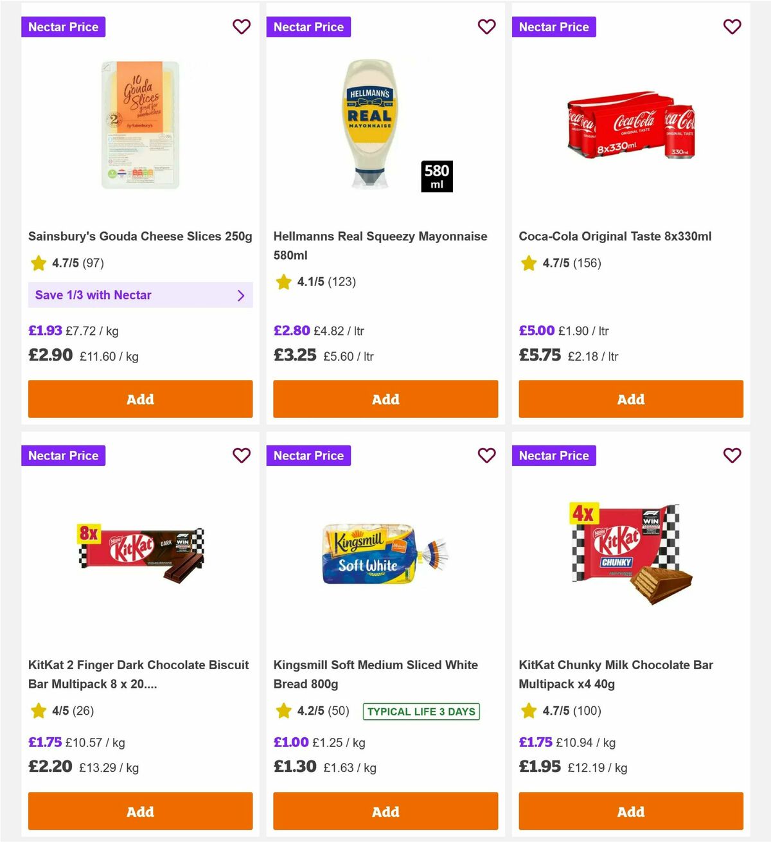This screenshot has width=771, height=842.
Task: Toggle favourite on Kingsmill Soft White bread
Action: tap(487, 456)
